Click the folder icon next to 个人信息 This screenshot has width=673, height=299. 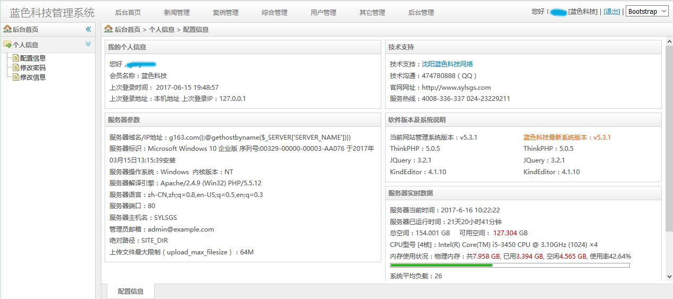click(x=7, y=45)
